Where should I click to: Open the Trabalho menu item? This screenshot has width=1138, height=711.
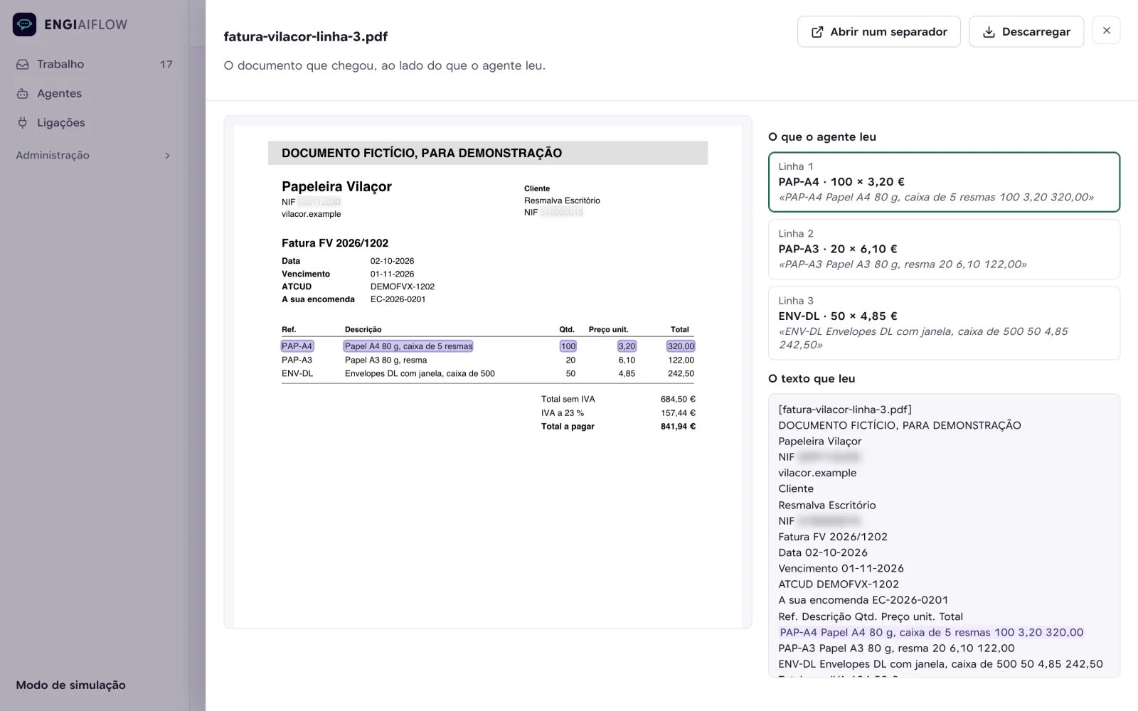(x=95, y=64)
